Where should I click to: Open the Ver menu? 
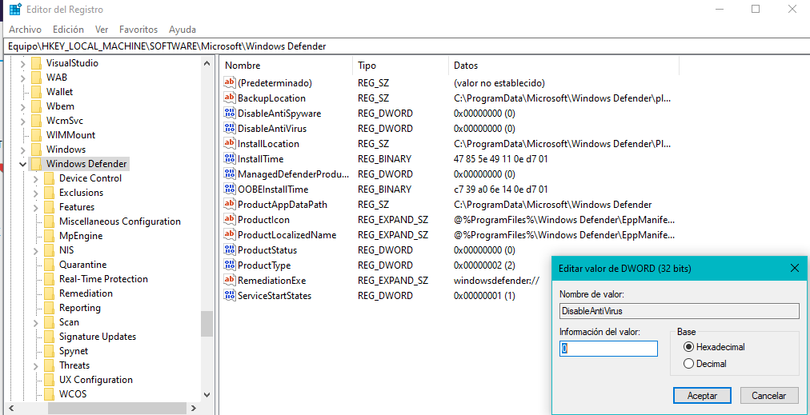pyautogui.click(x=102, y=30)
